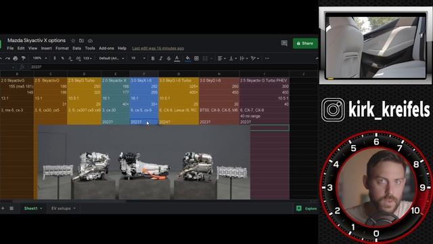Viewport: 433px width, 244px height.
Task: Format cells as currency with the dollar icon
Action: (x=55, y=58)
